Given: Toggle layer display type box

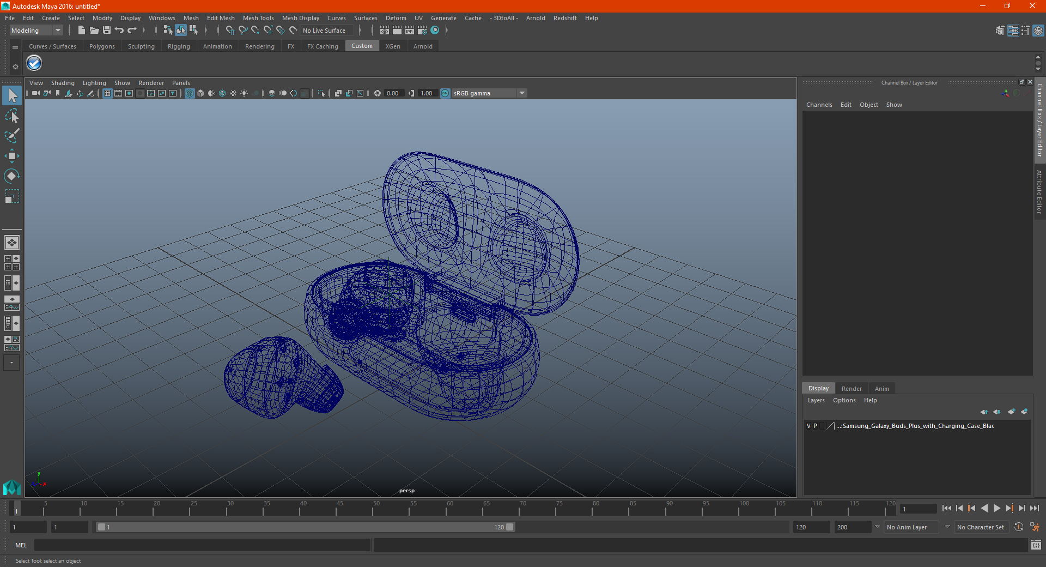Looking at the screenshot, I should click(x=822, y=426).
